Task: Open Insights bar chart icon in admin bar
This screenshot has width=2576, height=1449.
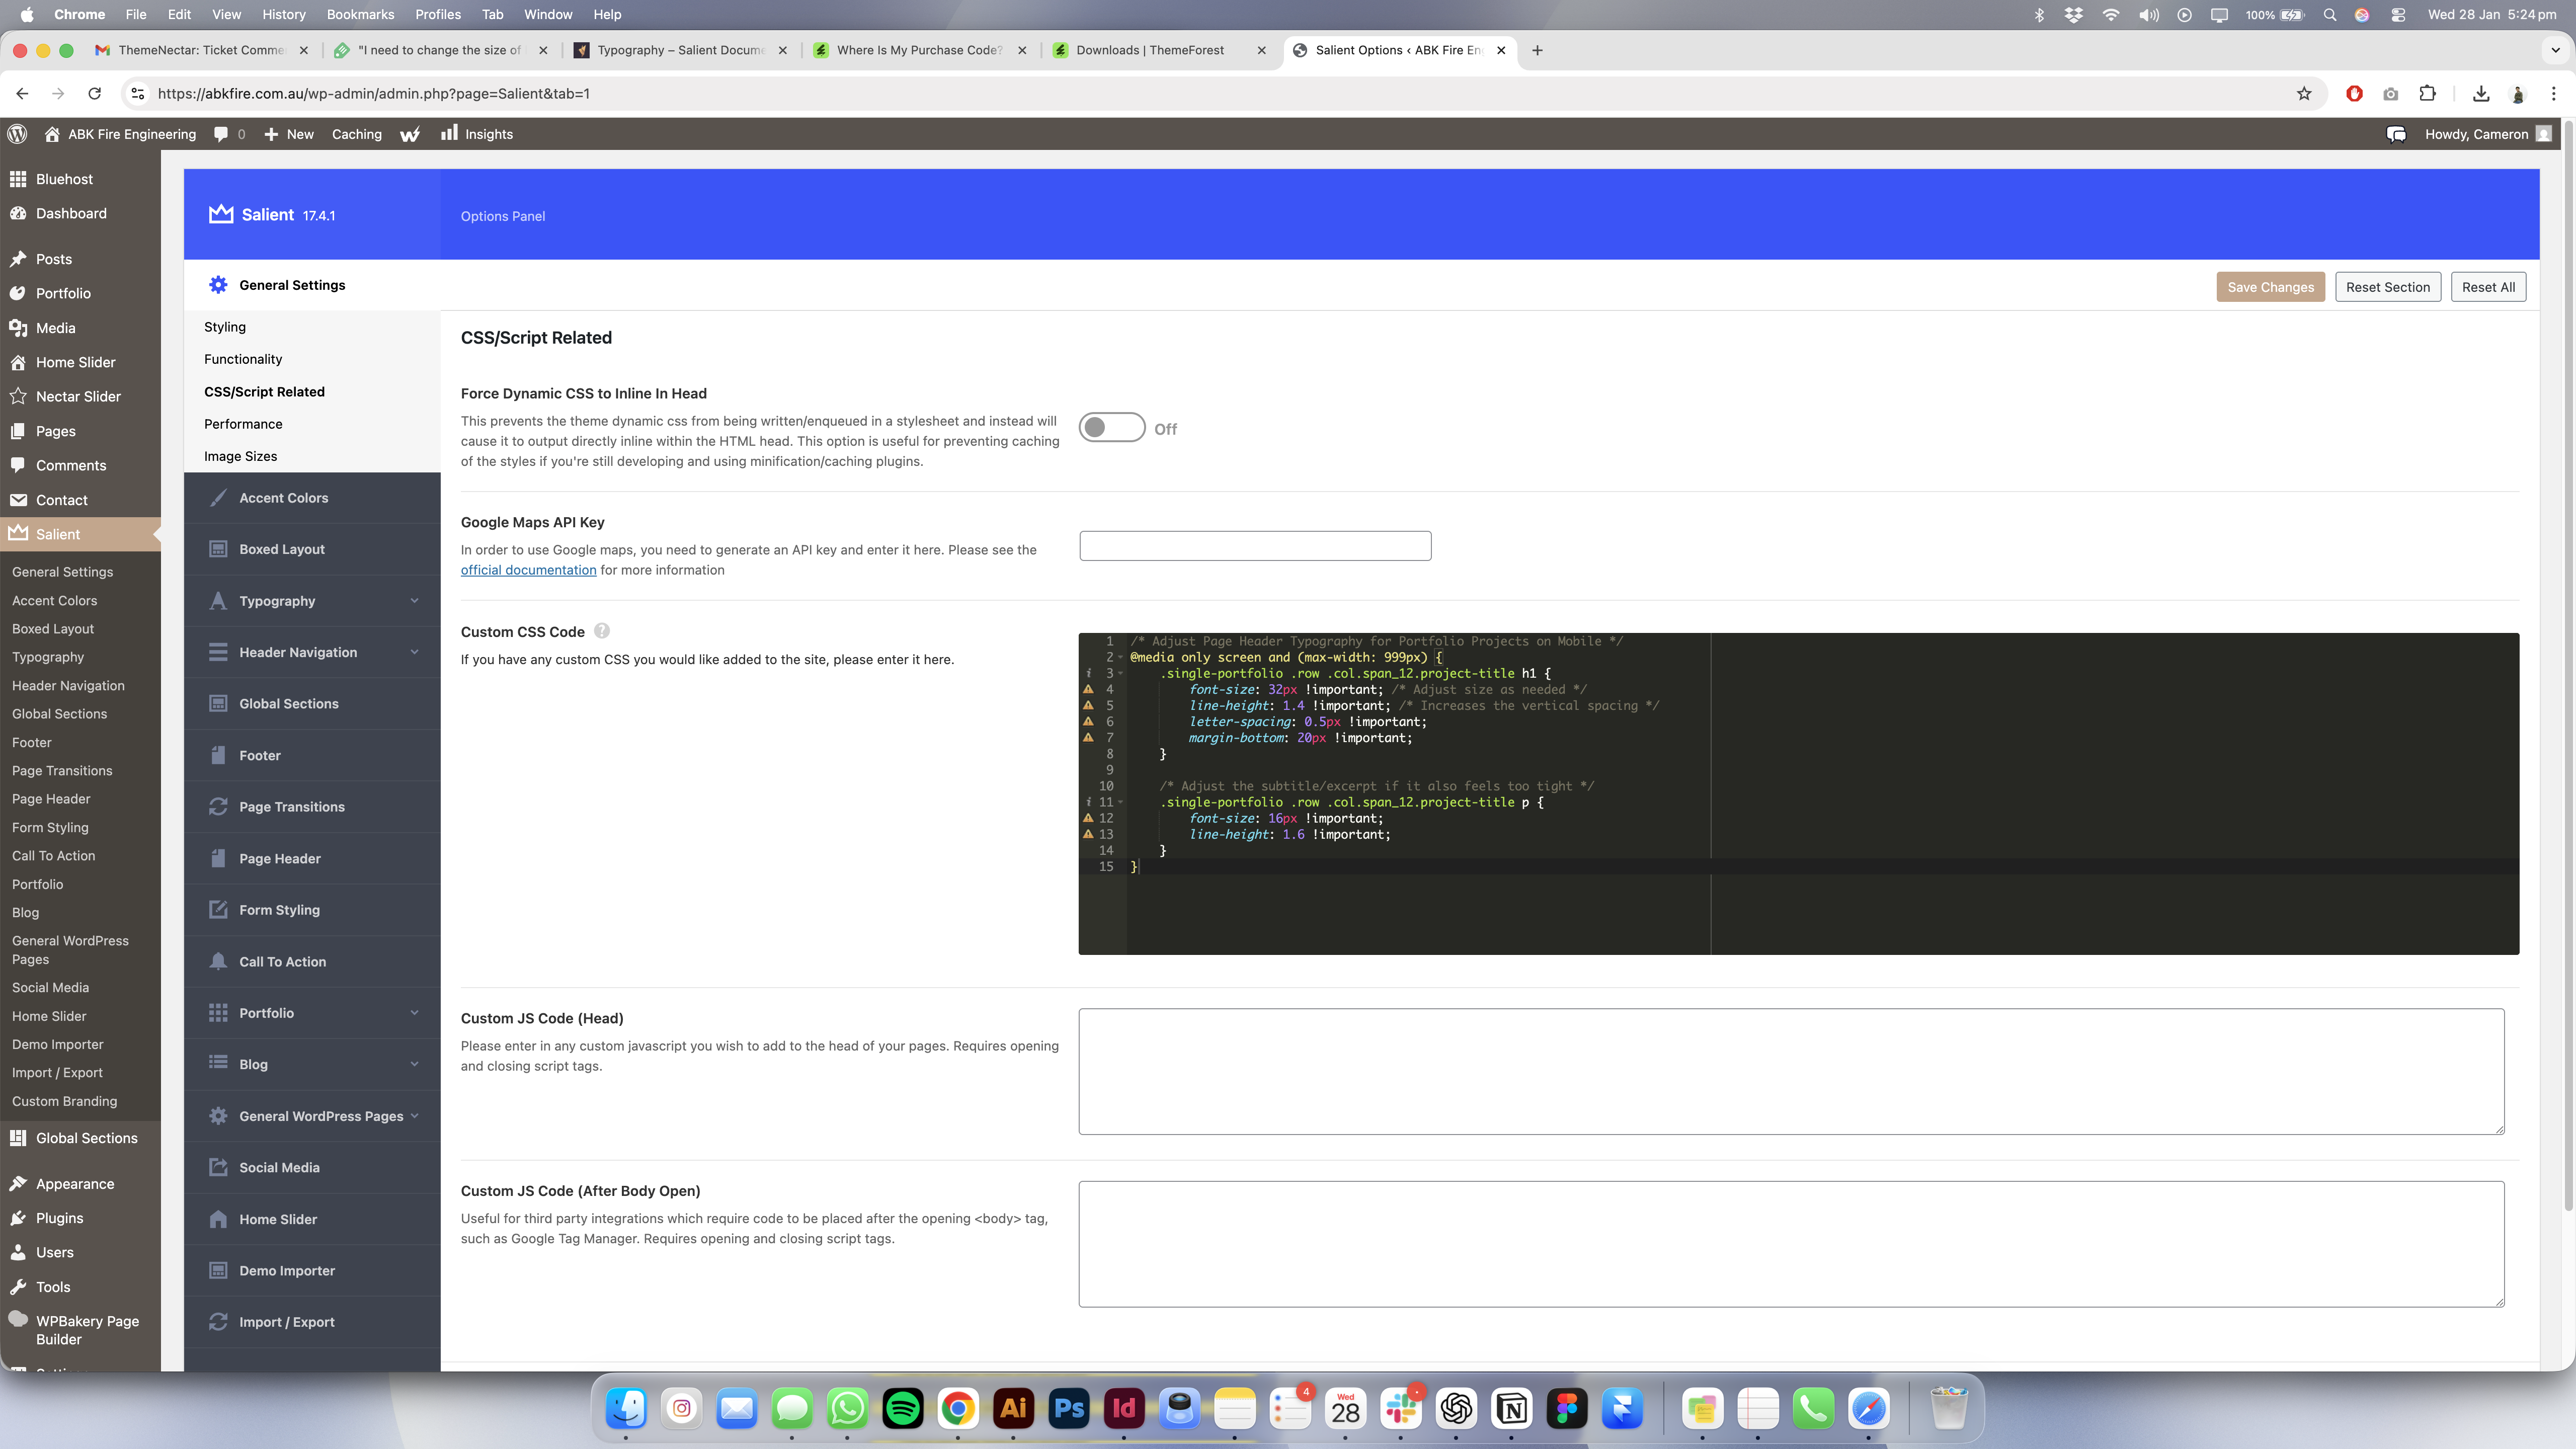Action: [x=449, y=133]
